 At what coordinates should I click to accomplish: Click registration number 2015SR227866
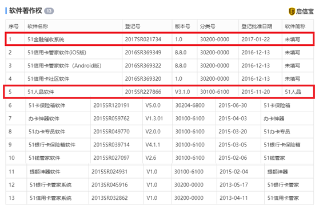point(143,92)
